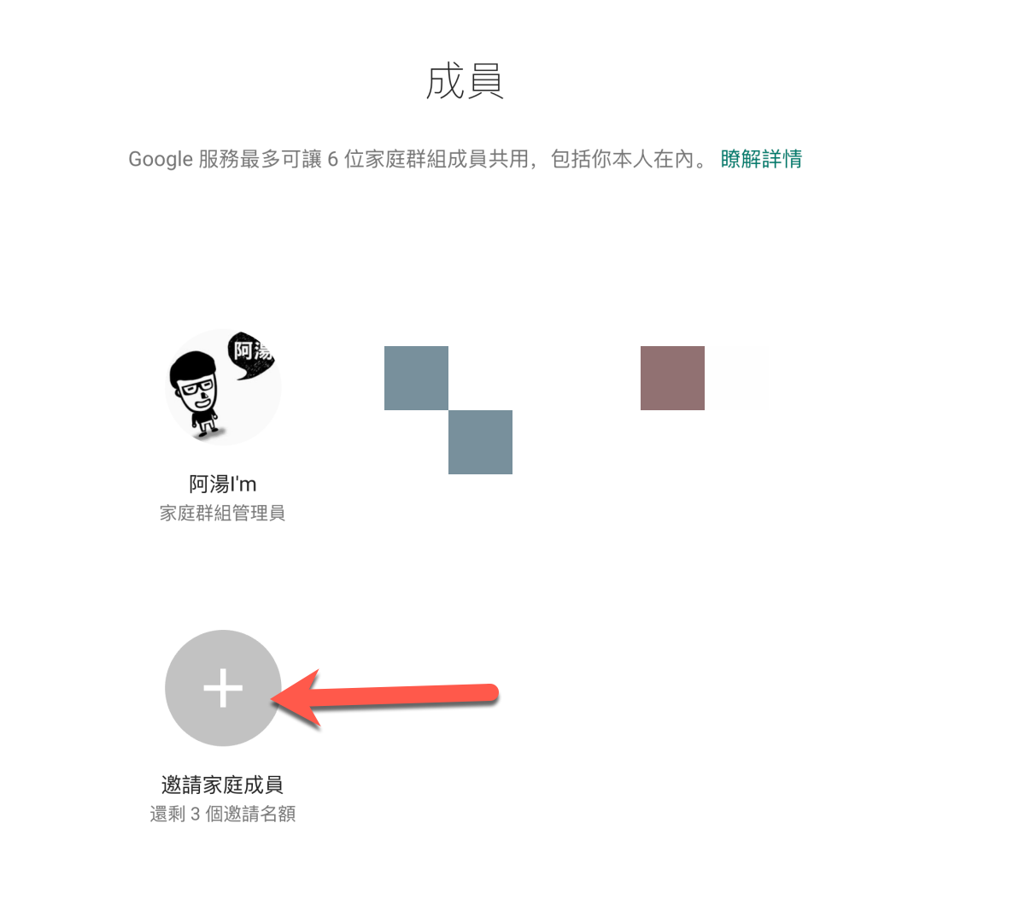Select the 還剩 3 個邀請名額 text
Screen dimensions: 1025x923
pos(223,814)
